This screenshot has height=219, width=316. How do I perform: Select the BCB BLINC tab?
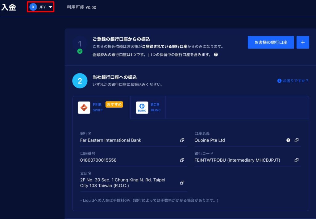148,107
